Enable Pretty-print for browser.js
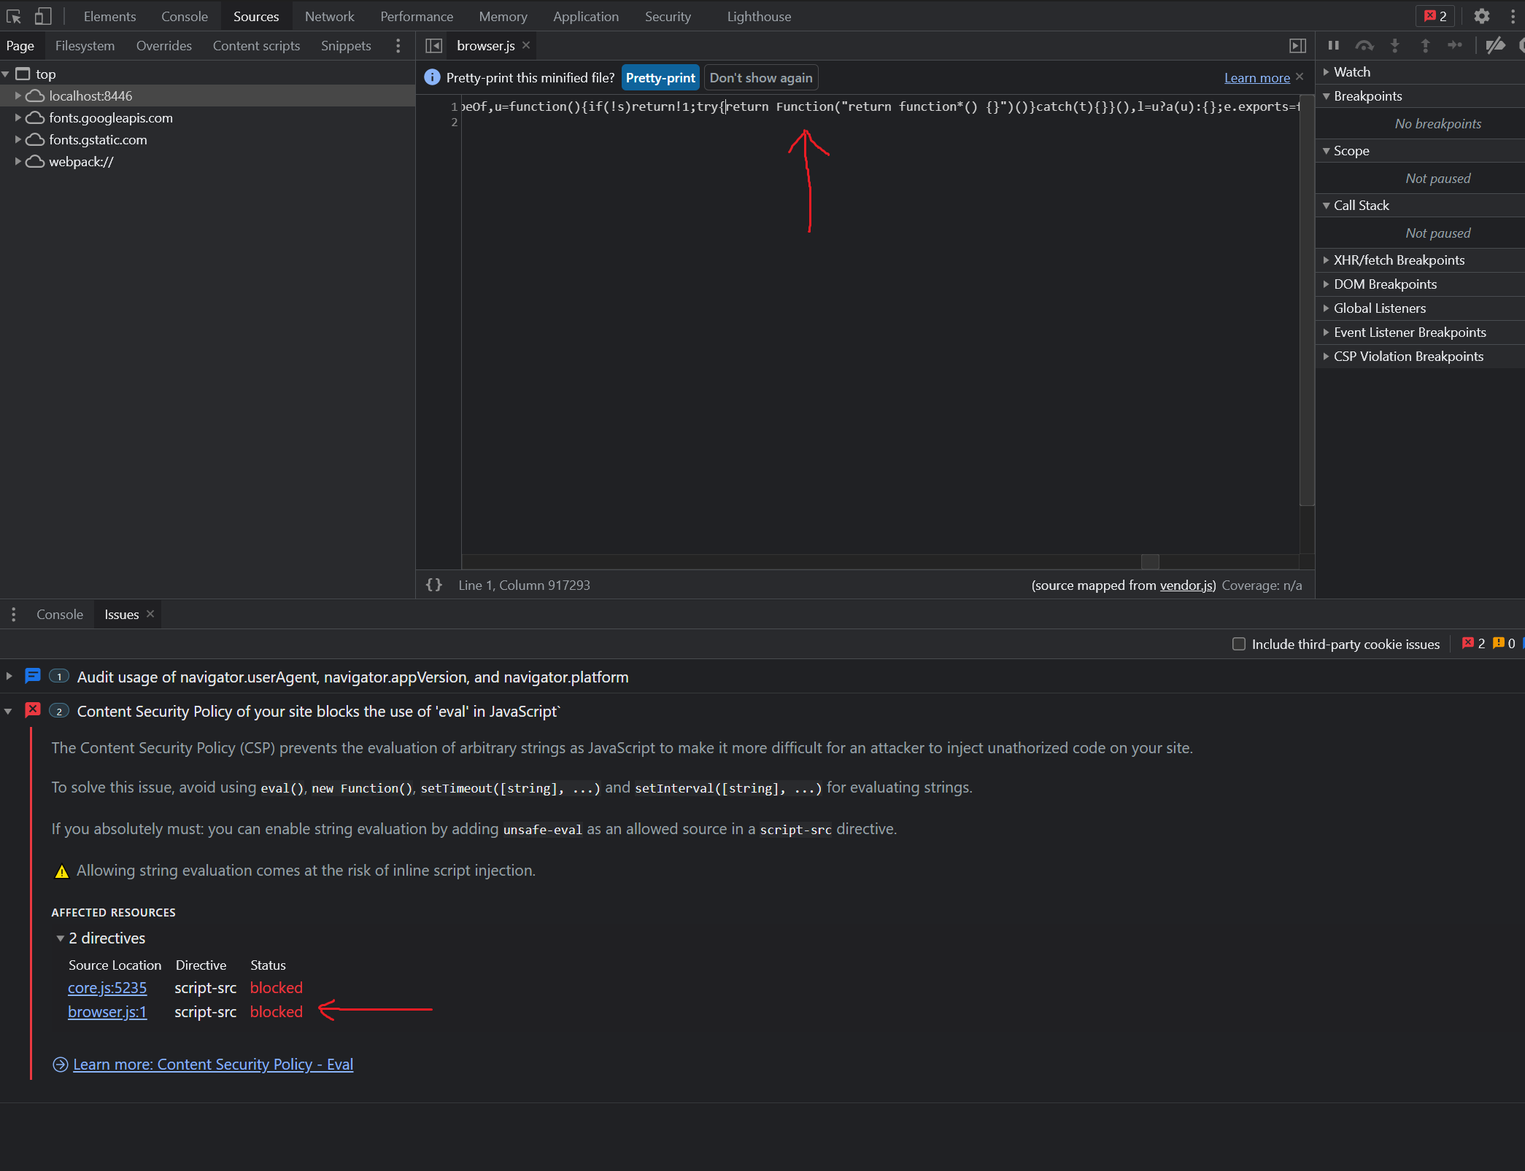This screenshot has height=1171, width=1525. [x=659, y=77]
